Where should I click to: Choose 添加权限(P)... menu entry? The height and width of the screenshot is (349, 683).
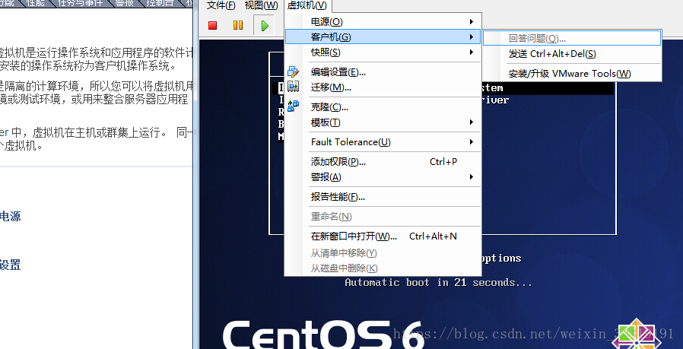(x=383, y=162)
